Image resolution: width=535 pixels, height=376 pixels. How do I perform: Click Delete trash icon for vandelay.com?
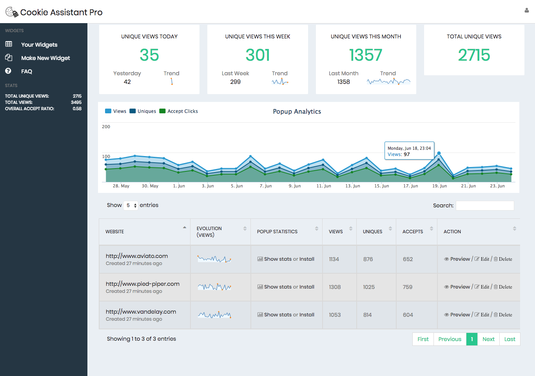click(x=496, y=315)
